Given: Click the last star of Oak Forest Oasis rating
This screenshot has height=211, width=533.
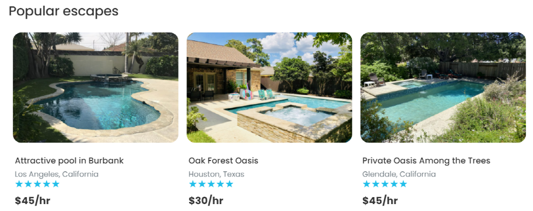Looking at the screenshot, I should click(x=229, y=184).
